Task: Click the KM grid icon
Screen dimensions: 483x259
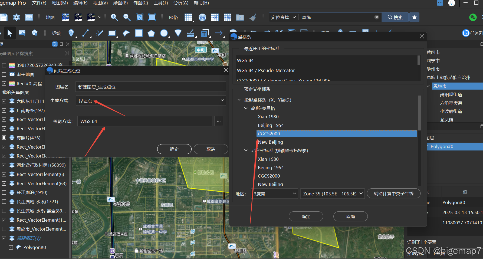Action: pos(215,17)
